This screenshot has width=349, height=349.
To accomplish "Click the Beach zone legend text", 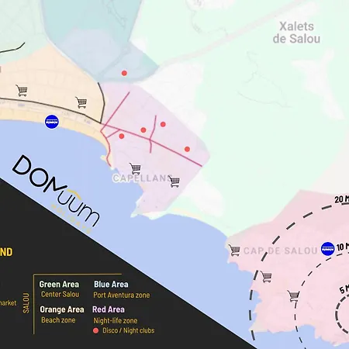I will pos(58,320).
